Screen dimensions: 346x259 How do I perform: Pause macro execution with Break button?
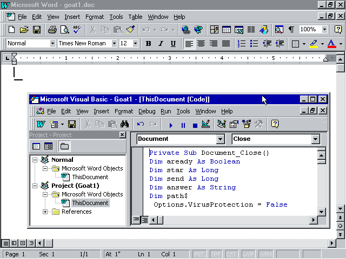(x=183, y=125)
